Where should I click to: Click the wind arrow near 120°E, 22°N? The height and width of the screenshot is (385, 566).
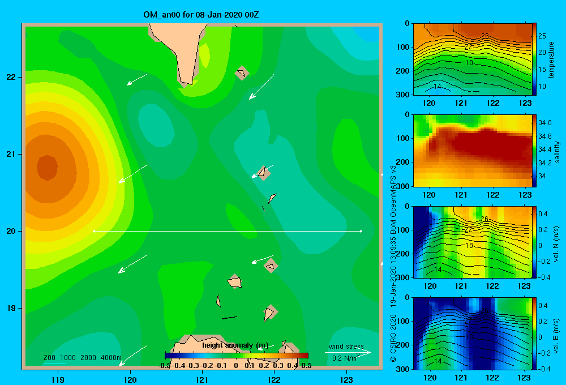click(137, 80)
